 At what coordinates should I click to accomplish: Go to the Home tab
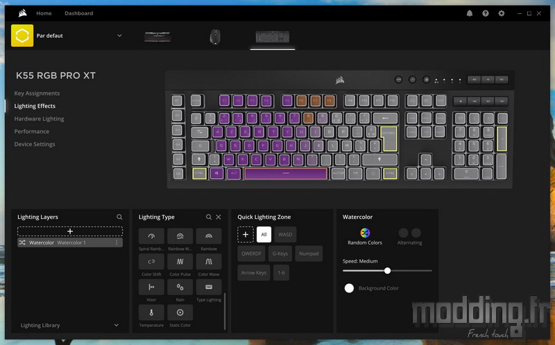pyautogui.click(x=44, y=13)
